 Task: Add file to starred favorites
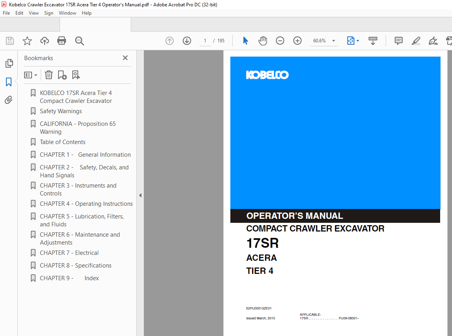click(27, 41)
